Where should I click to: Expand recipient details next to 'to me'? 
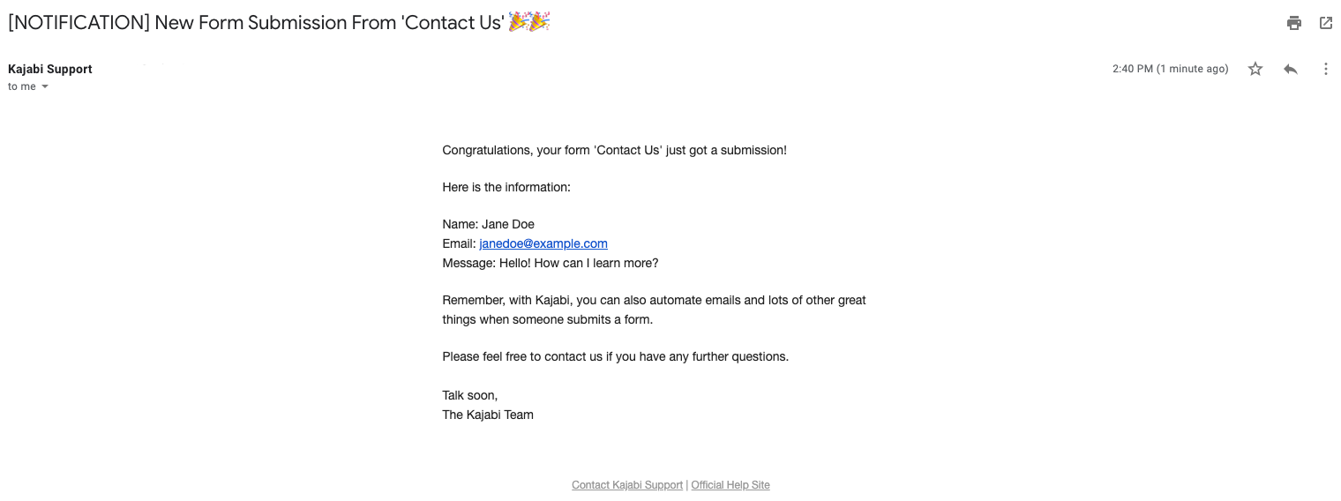click(45, 86)
